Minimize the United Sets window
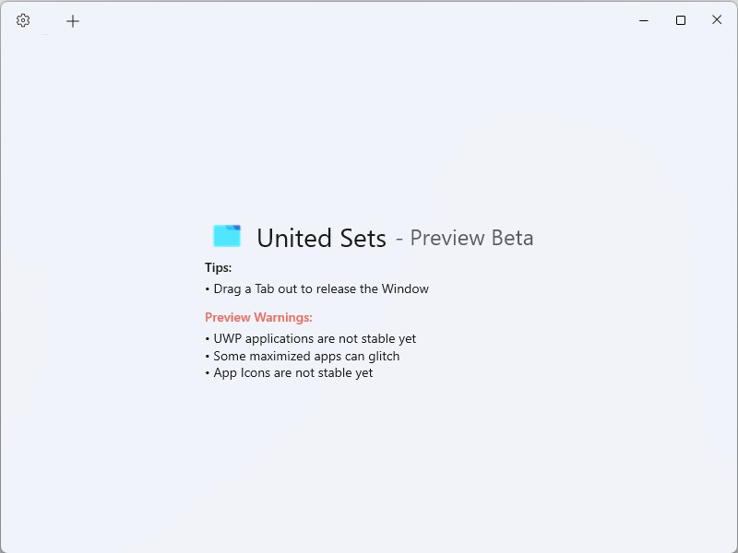This screenshot has width=738, height=553. (x=644, y=20)
